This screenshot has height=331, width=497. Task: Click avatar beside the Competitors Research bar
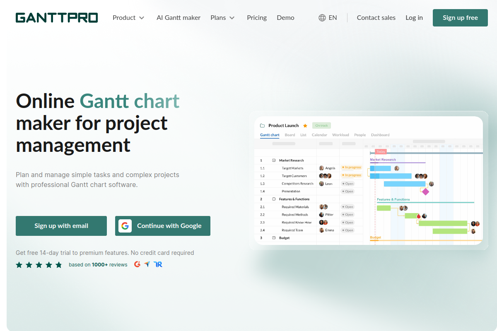(431, 184)
